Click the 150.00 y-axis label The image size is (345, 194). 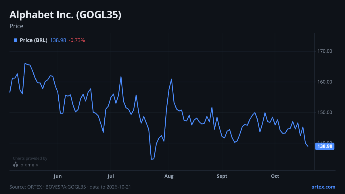point(325,112)
